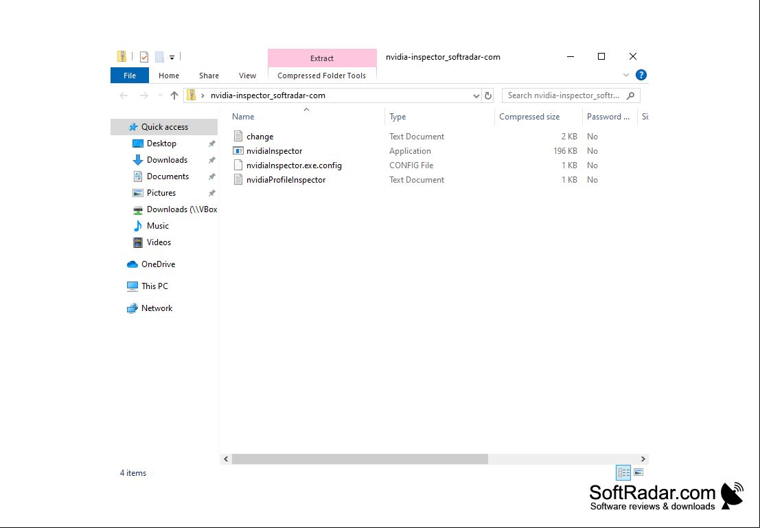Screen dimensions: 760x528
Task: Sort by the Name column header
Action: (306, 116)
